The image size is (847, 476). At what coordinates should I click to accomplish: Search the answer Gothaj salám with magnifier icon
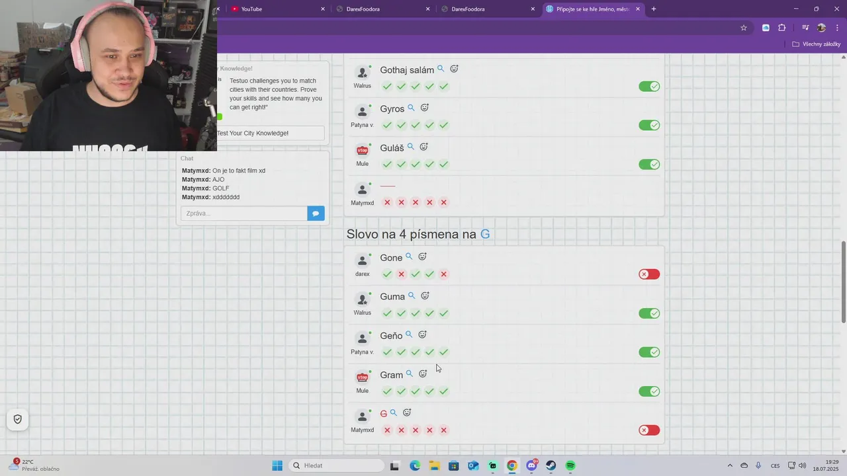point(441,69)
